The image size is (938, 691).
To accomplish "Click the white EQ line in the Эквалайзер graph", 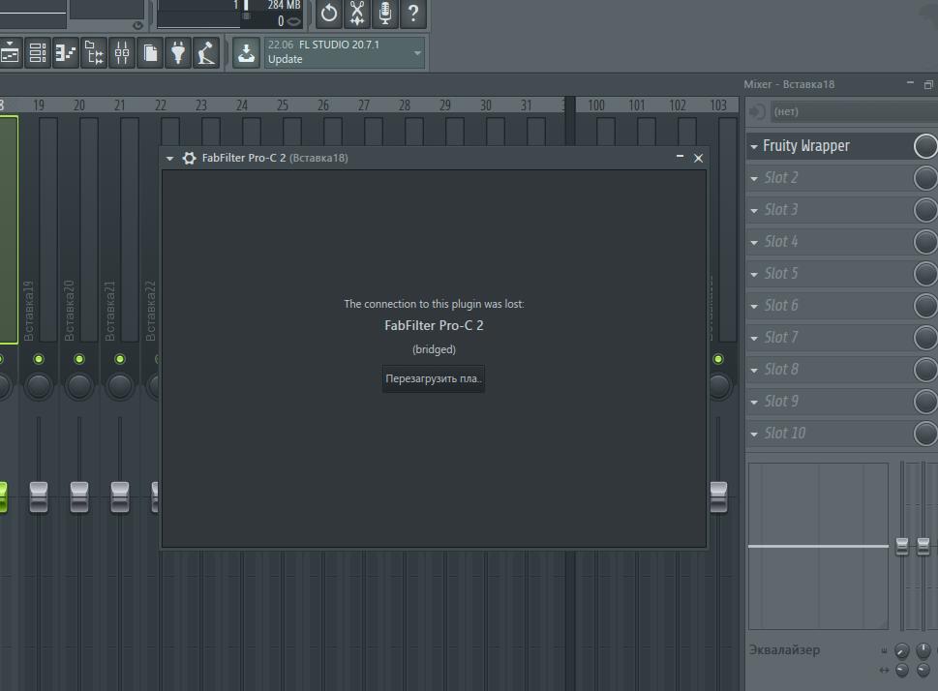I will tap(818, 546).
